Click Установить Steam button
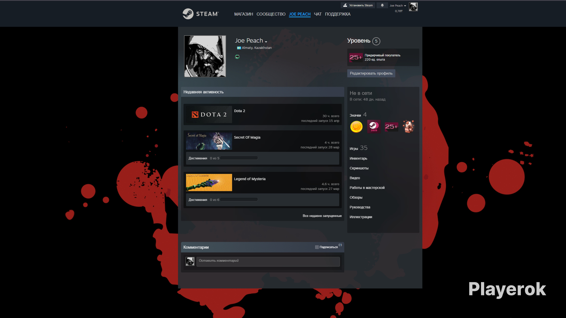The width and height of the screenshot is (566, 318). pos(358,5)
